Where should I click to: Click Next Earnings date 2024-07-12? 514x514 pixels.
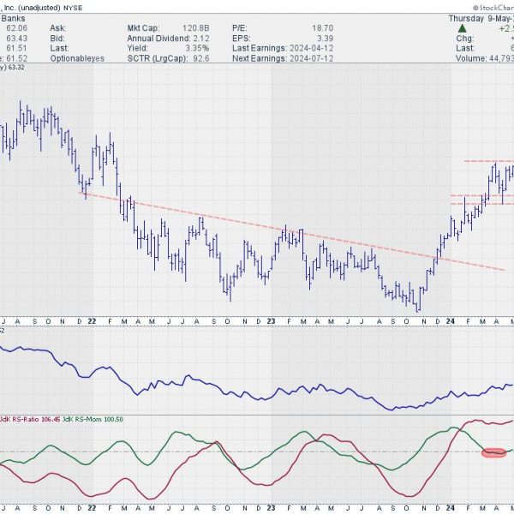pyautogui.click(x=311, y=58)
